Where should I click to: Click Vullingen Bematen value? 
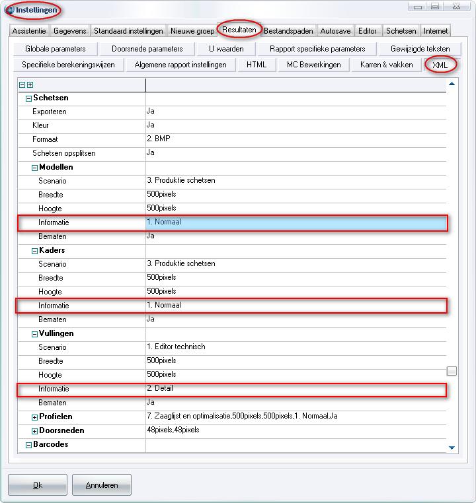(x=296, y=403)
